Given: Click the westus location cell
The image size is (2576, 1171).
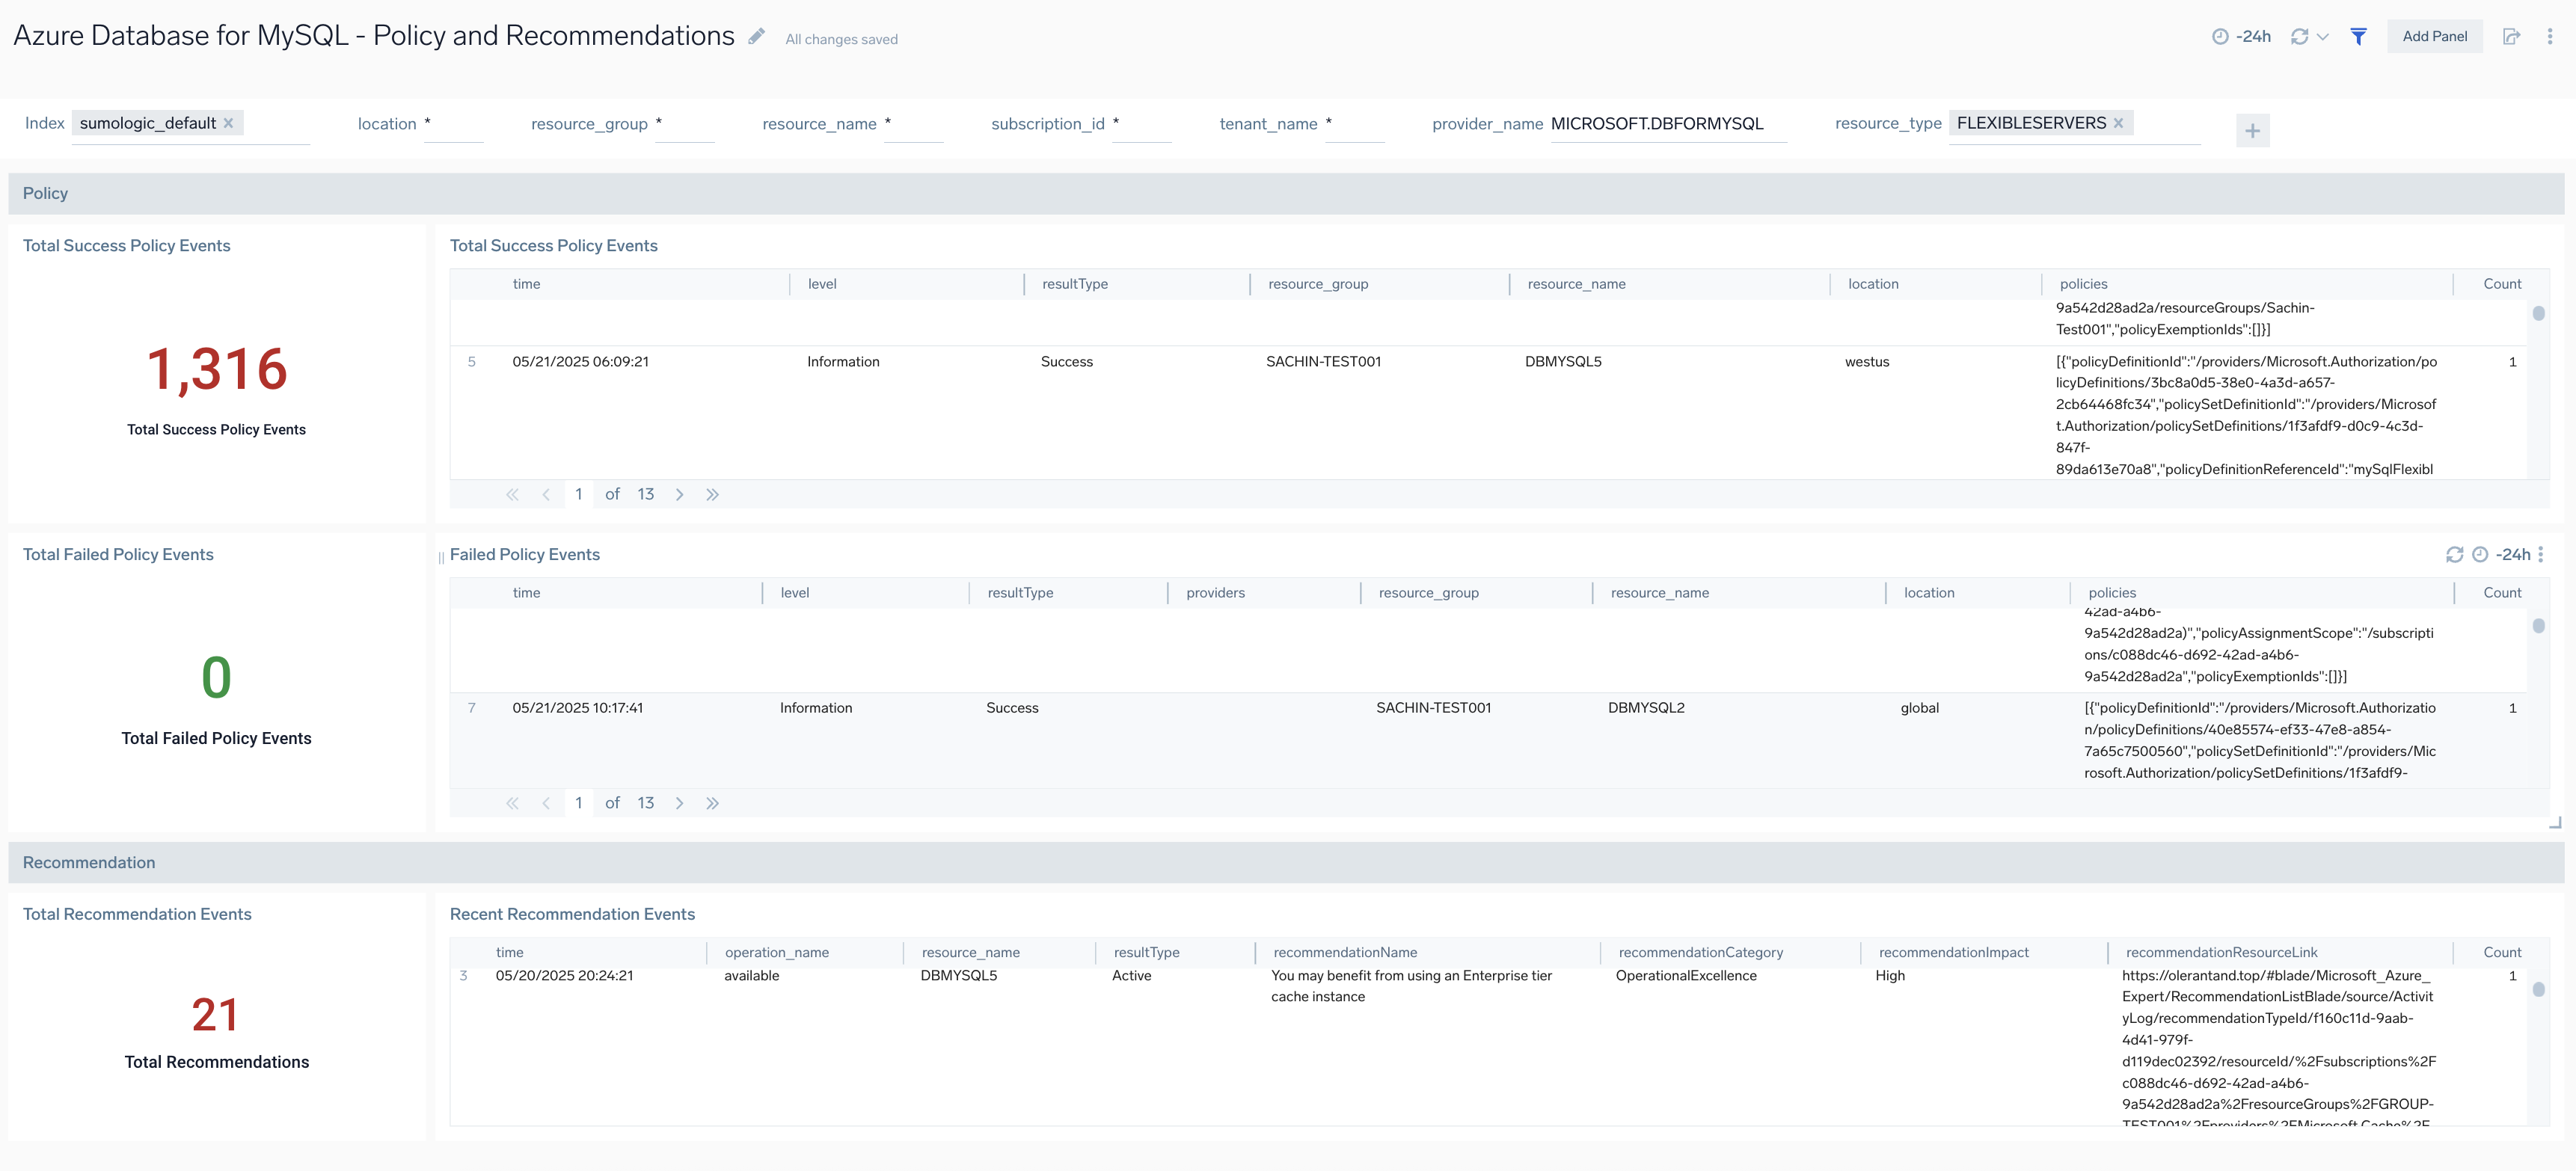Looking at the screenshot, I should pyautogui.click(x=1867, y=362).
